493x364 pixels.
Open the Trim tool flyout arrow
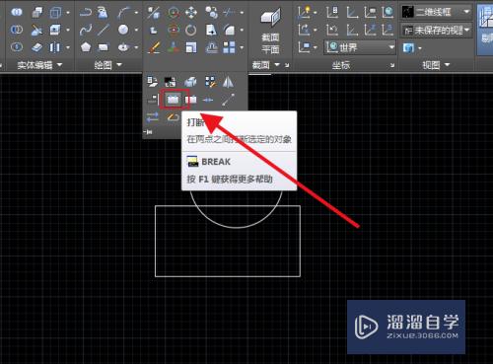242,13
